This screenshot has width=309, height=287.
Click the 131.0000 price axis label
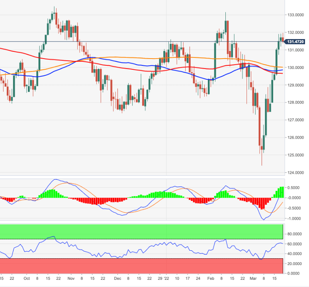coord(295,50)
